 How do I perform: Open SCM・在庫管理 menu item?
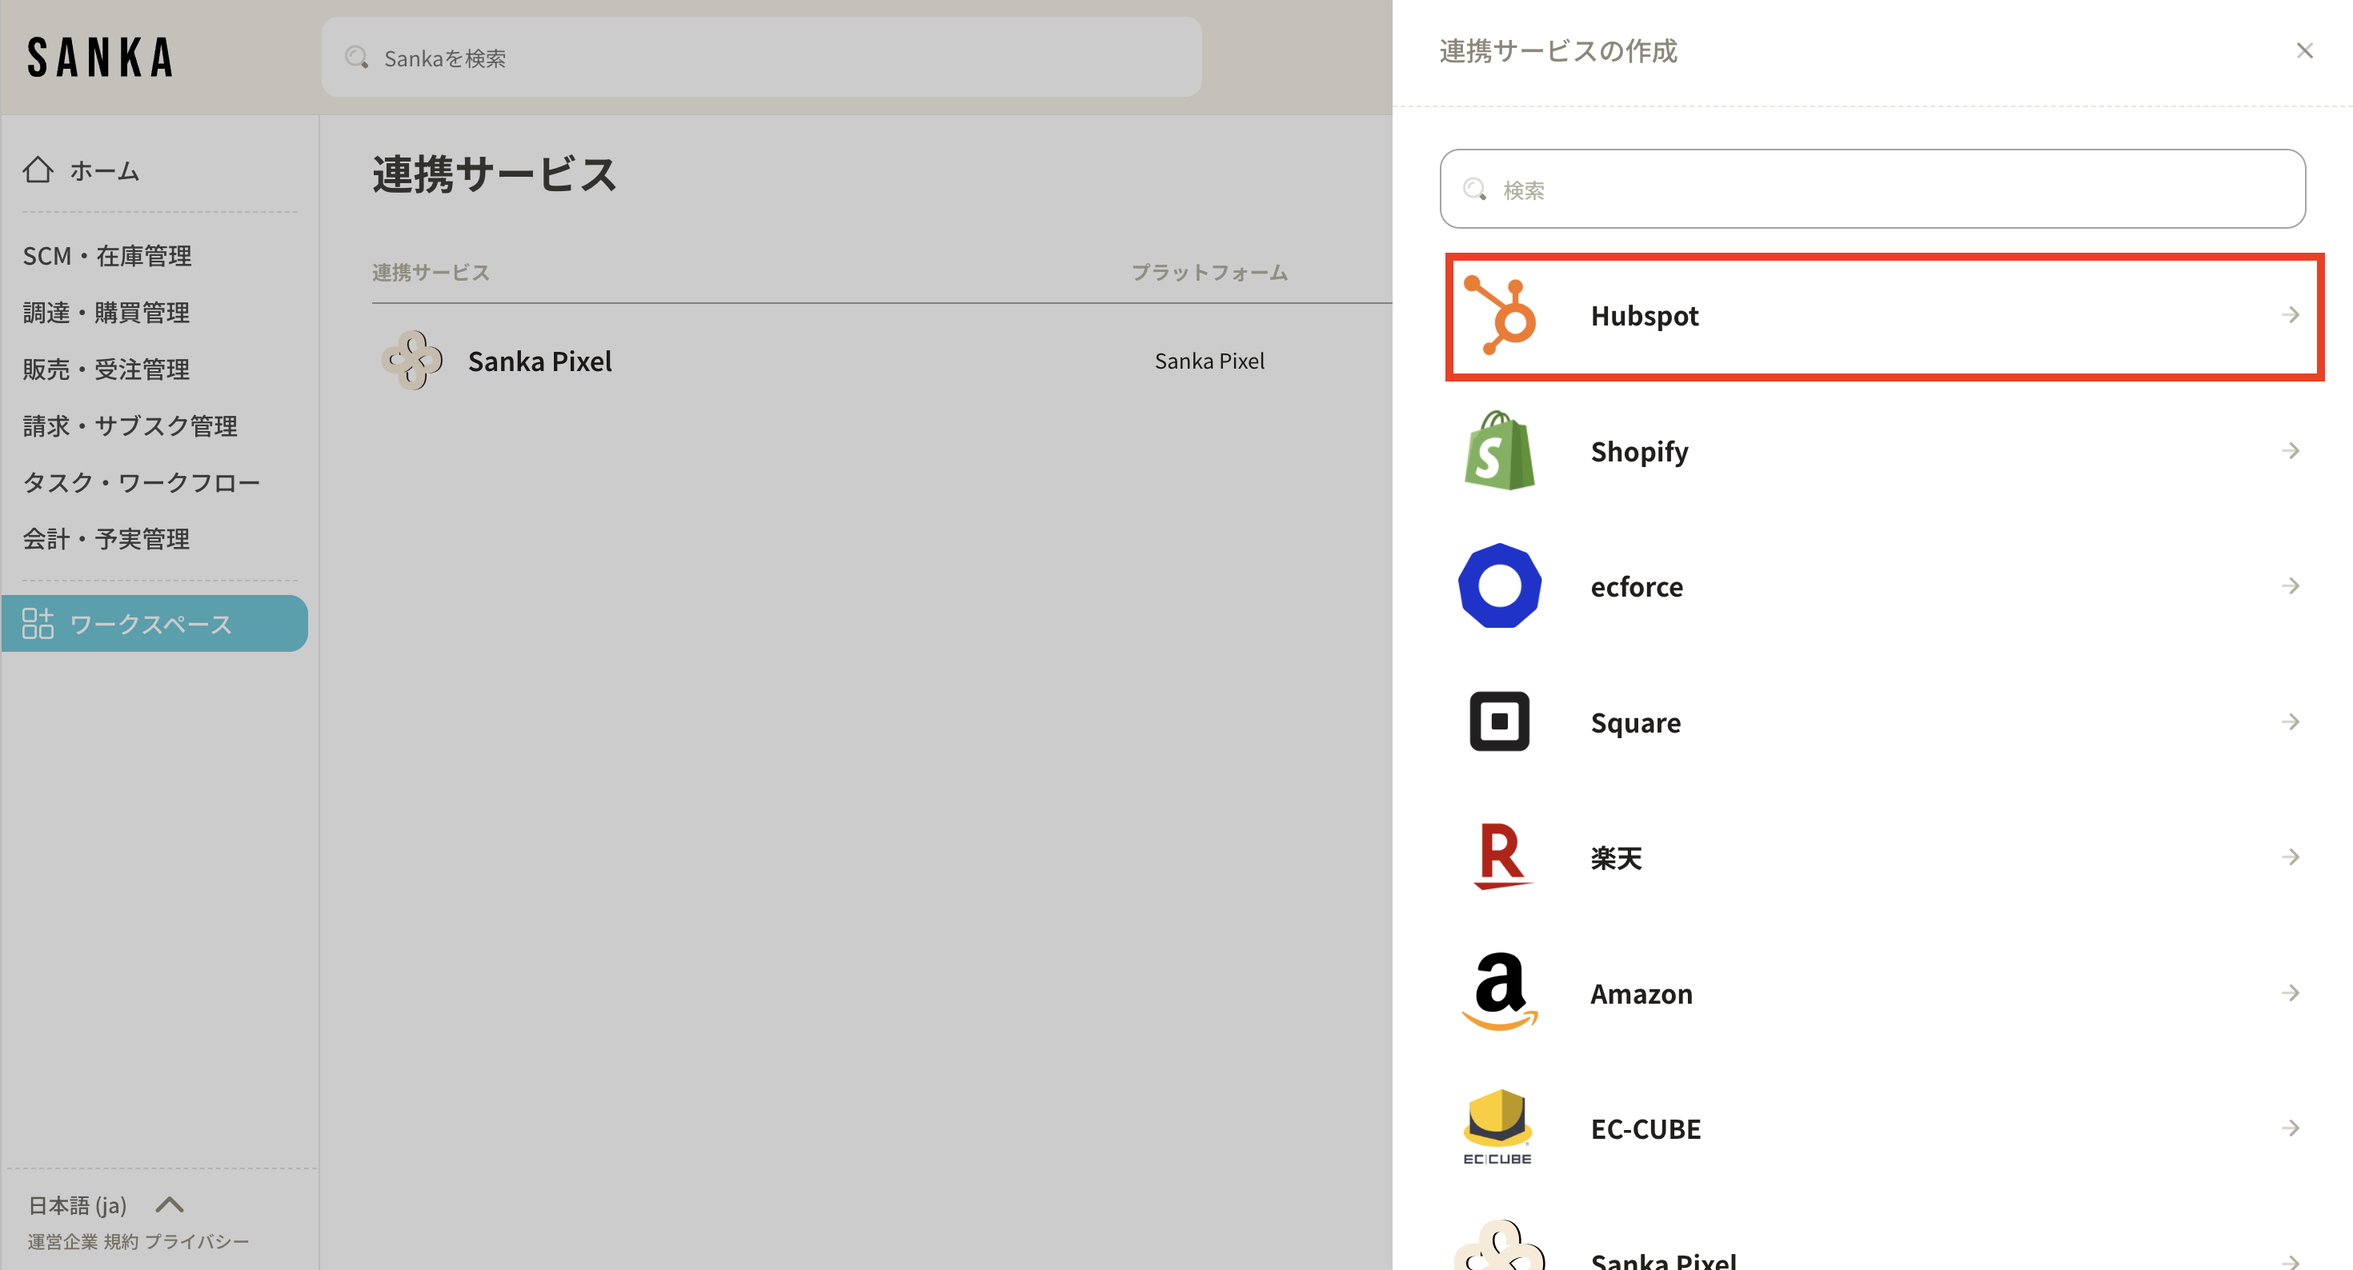click(107, 256)
